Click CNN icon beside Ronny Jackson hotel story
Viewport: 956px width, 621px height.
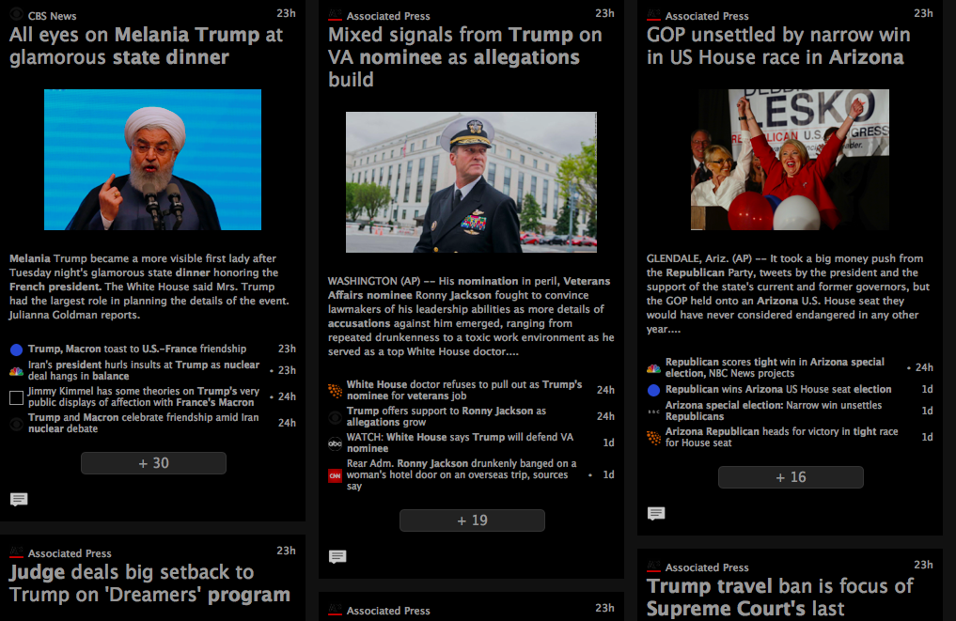click(336, 475)
